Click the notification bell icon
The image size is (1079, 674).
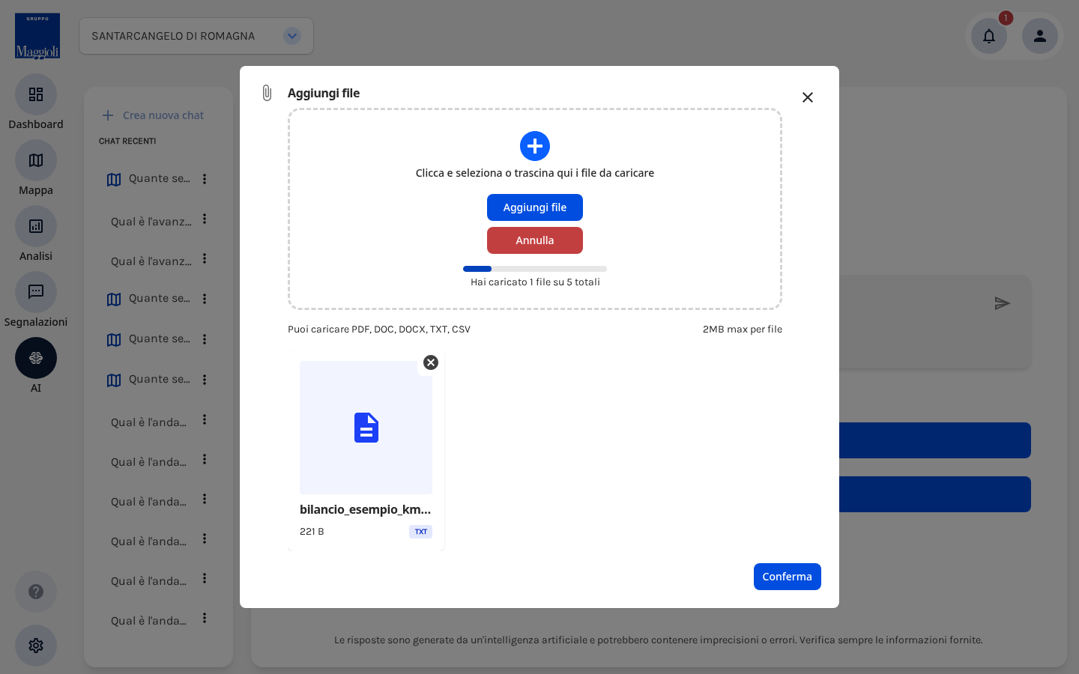[x=989, y=36]
